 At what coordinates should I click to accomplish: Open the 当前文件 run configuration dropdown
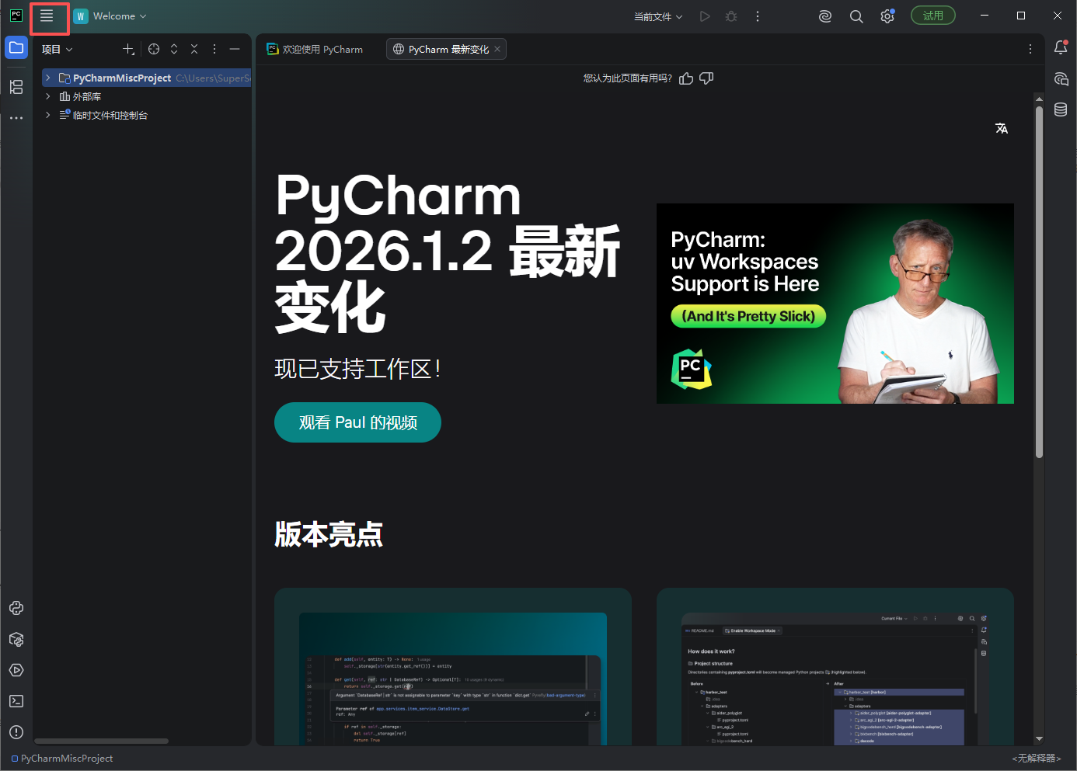(658, 16)
